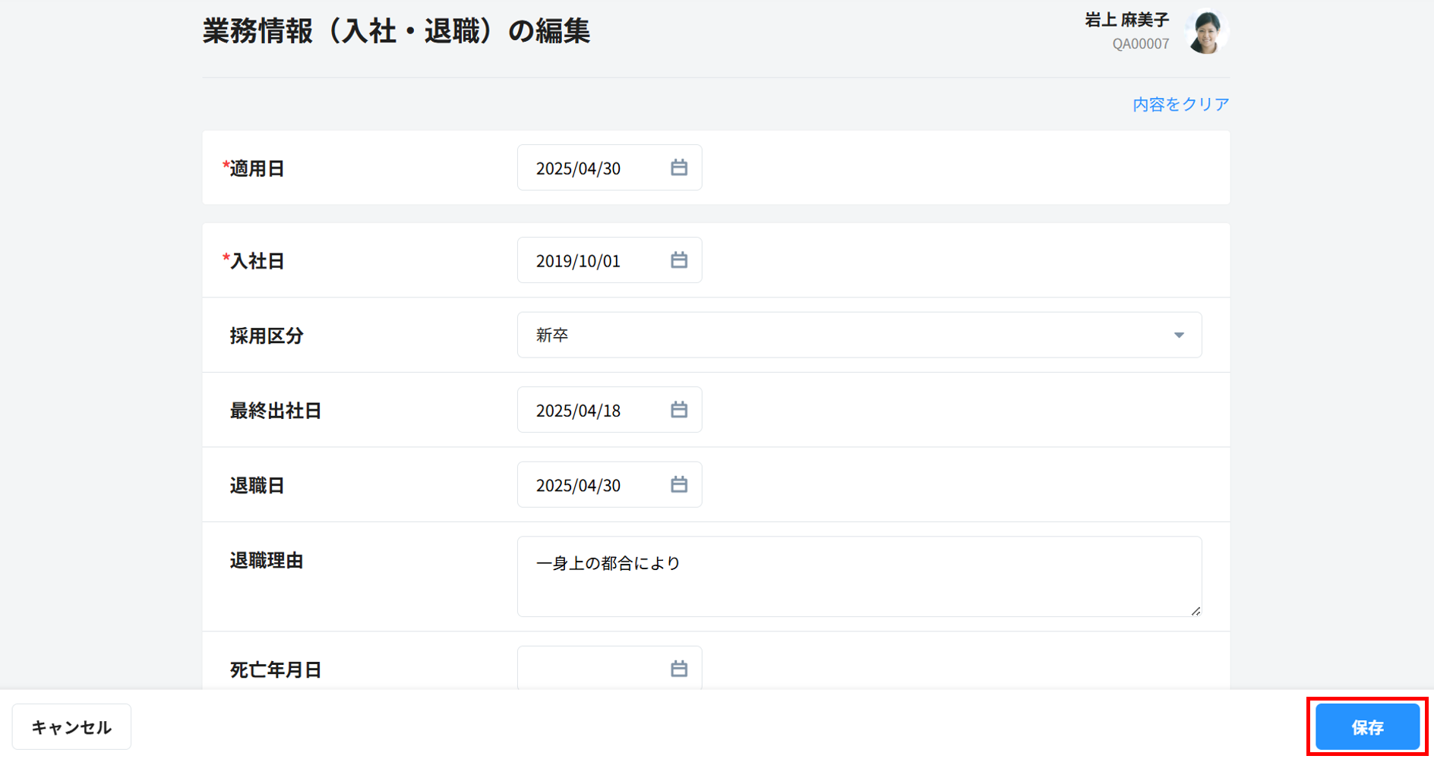Image resolution: width=1434 pixels, height=759 pixels.
Task: Click the 内容をクリア link
Action: 1180,105
